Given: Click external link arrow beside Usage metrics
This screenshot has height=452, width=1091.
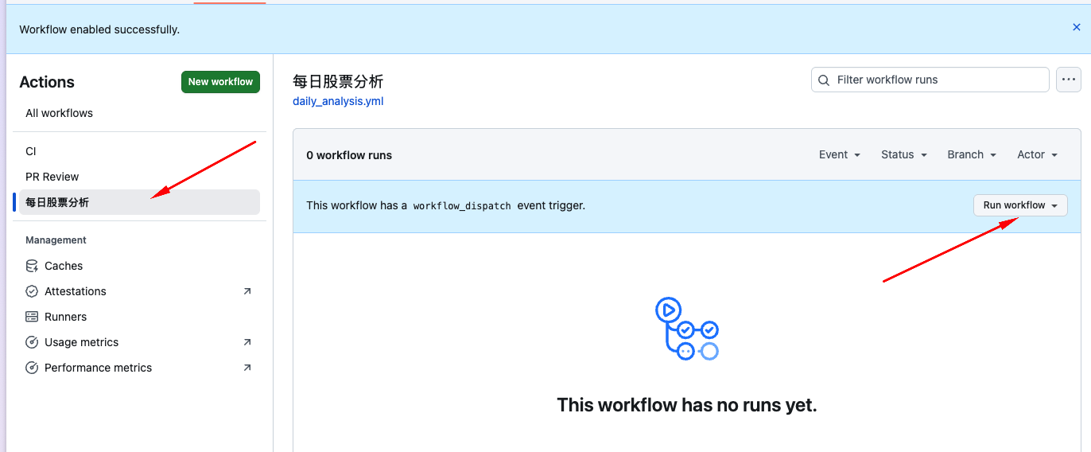Looking at the screenshot, I should (x=247, y=342).
